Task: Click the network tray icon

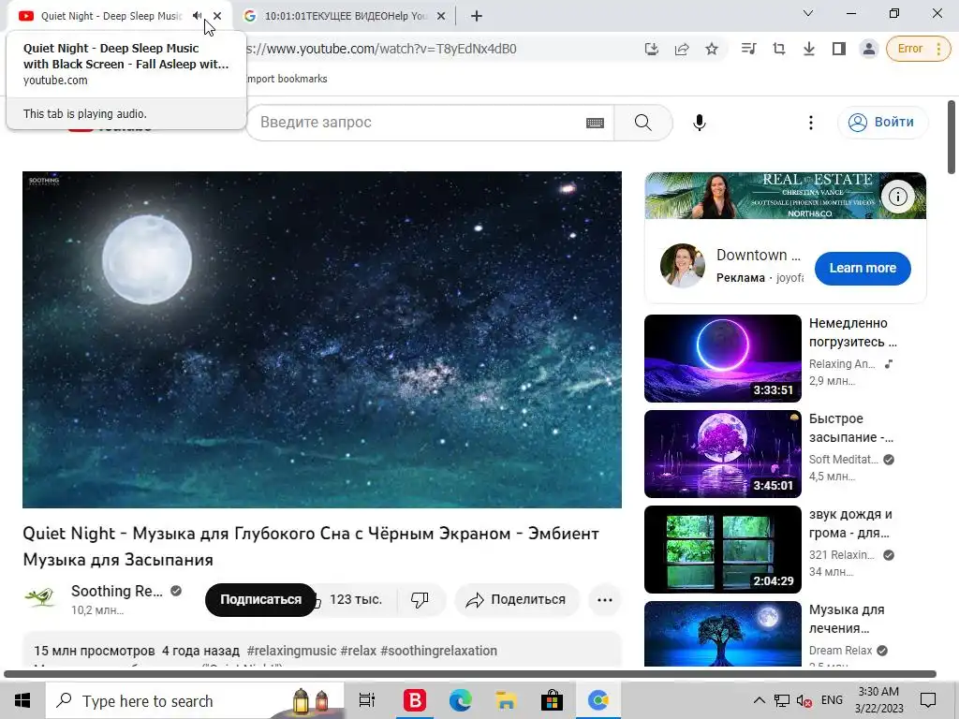Action: tap(782, 700)
